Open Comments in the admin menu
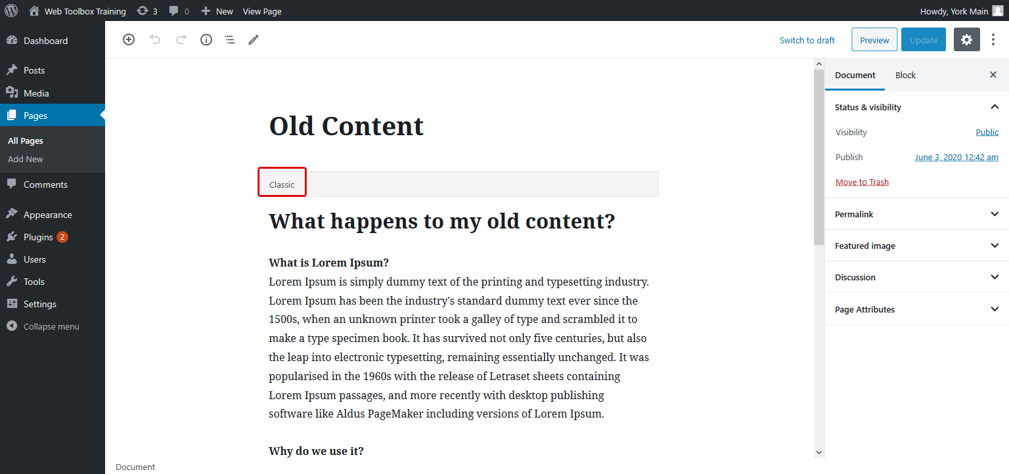 pyautogui.click(x=53, y=184)
